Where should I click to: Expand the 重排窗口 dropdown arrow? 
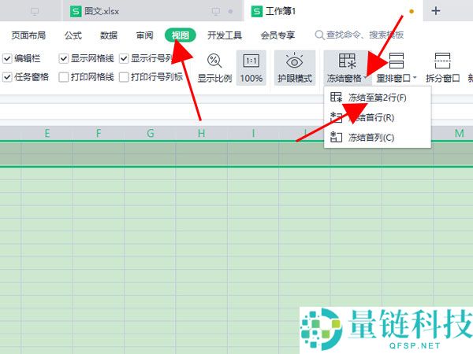pyautogui.click(x=415, y=79)
